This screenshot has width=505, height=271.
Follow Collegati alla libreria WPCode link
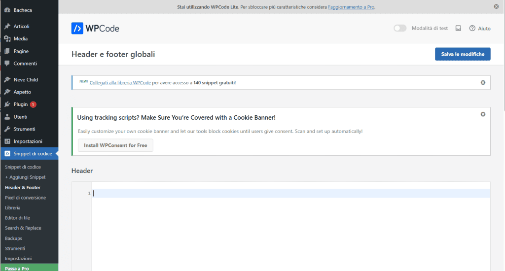click(x=120, y=83)
